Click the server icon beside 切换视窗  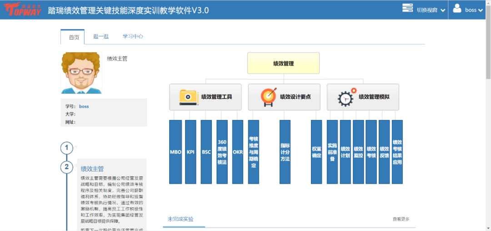tap(407, 8)
